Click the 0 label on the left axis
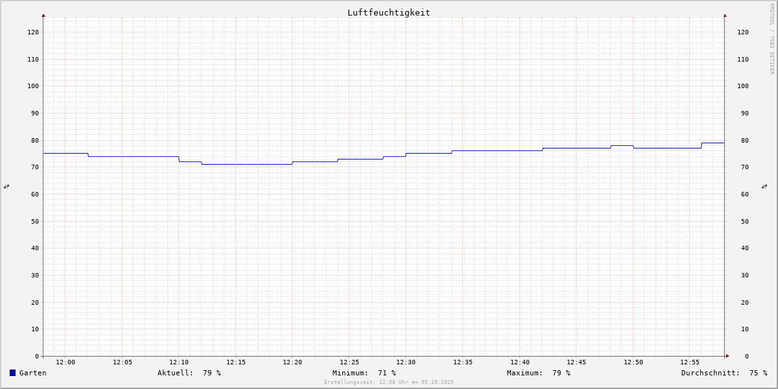 (37, 356)
